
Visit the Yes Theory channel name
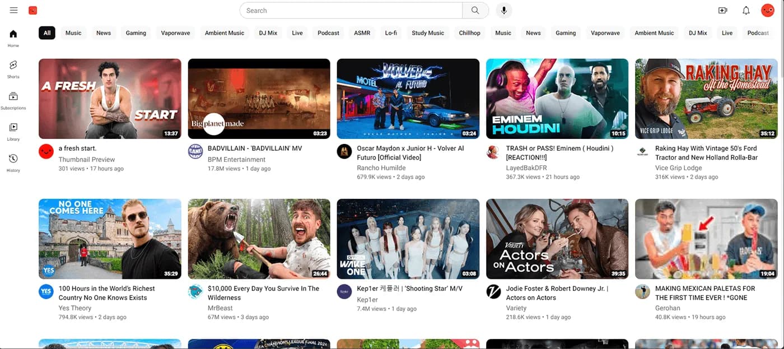[x=76, y=308]
